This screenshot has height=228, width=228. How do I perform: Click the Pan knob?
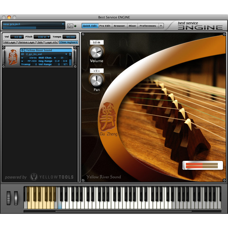[97, 81]
